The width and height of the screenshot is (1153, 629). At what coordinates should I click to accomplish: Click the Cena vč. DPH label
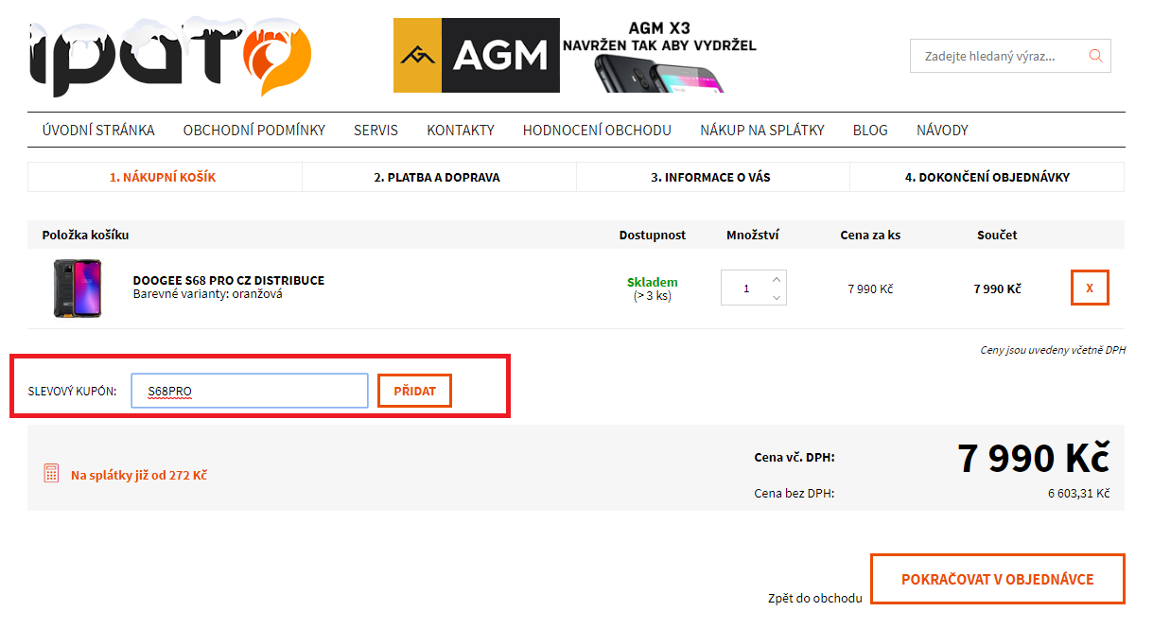click(x=795, y=458)
